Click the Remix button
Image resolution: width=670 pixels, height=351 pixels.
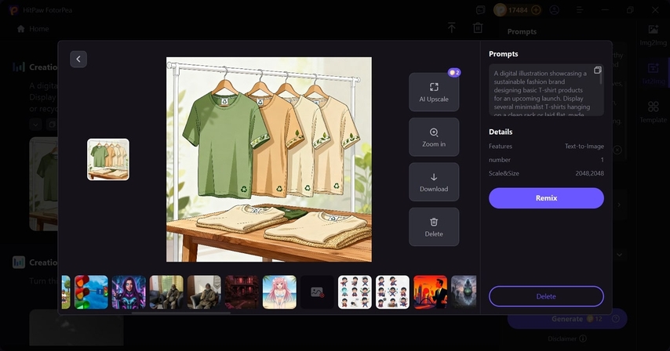[x=546, y=198]
